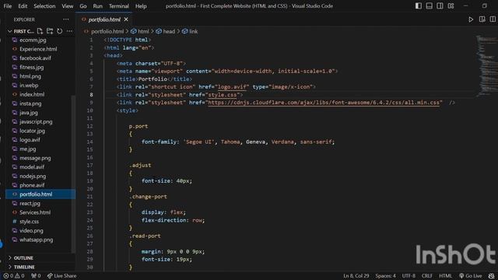
Task: Open the File menu
Action: (x=7, y=6)
